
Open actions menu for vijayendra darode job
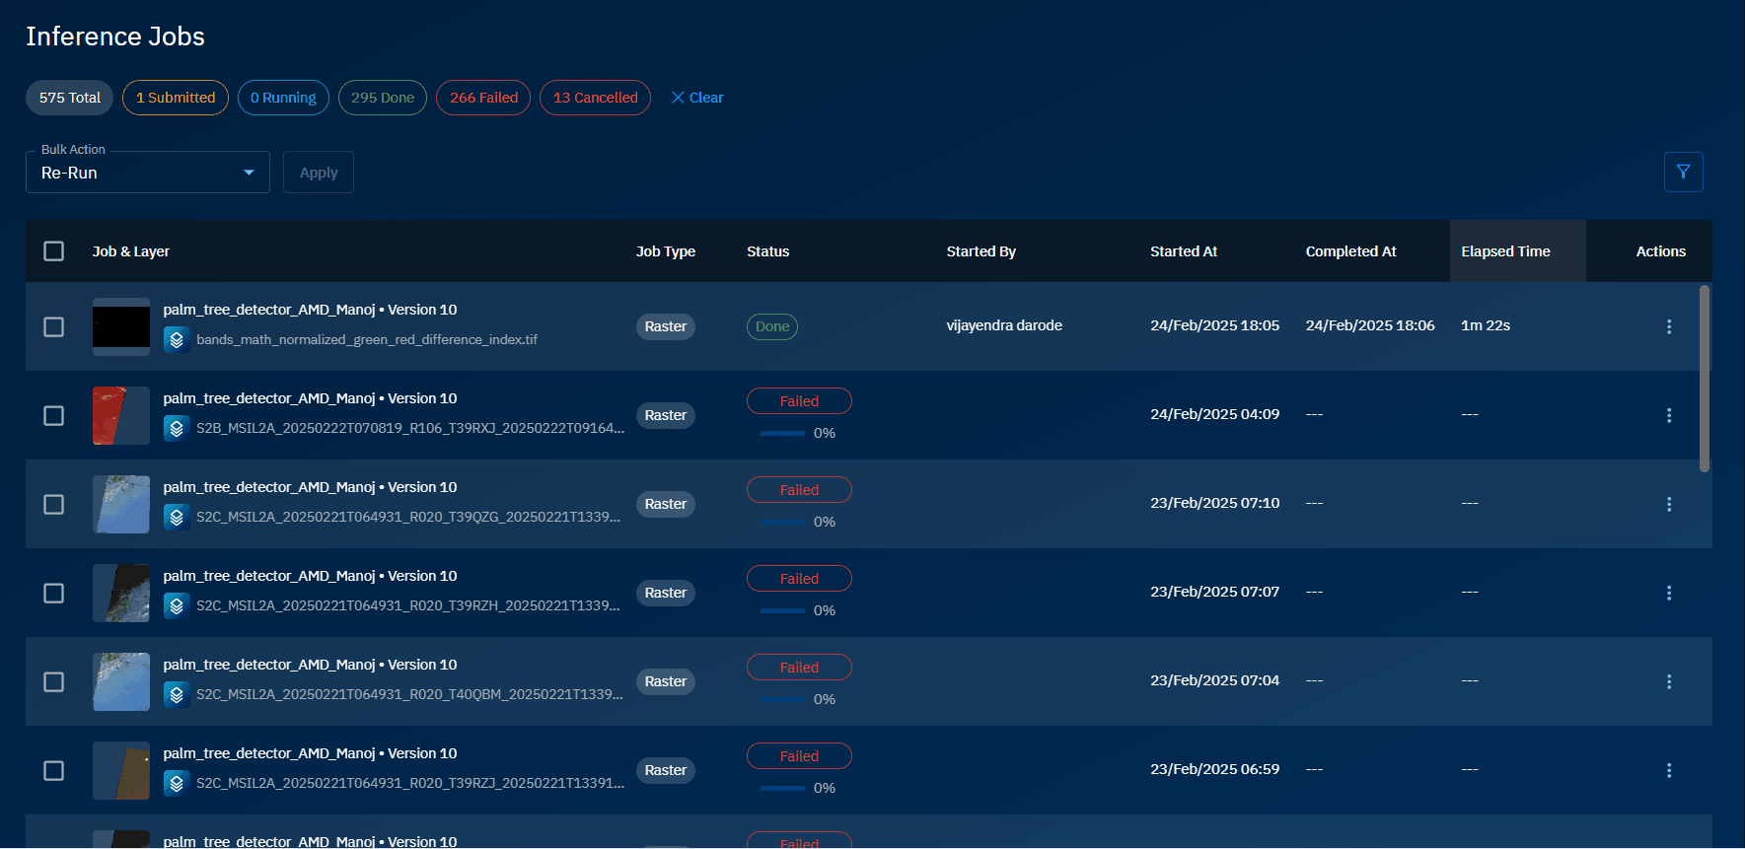click(x=1668, y=326)
